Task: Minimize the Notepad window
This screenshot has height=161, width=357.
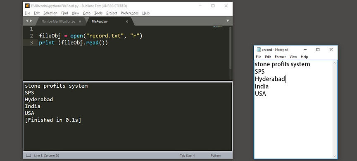Action: (x=305, y=50)
